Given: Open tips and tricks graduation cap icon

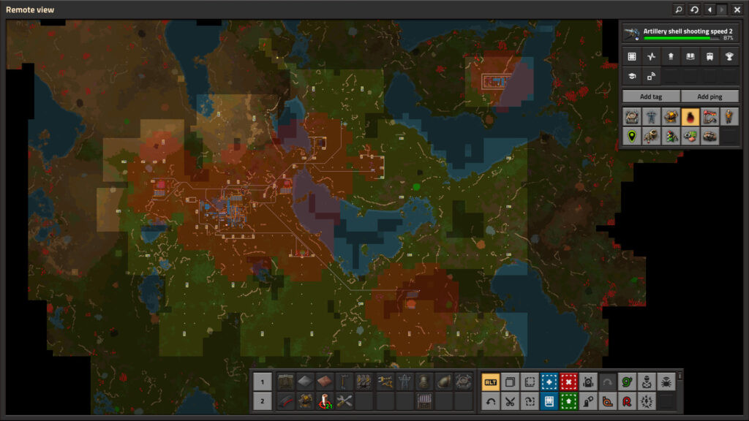Looking at the screenshot, I should pos(631,76).
